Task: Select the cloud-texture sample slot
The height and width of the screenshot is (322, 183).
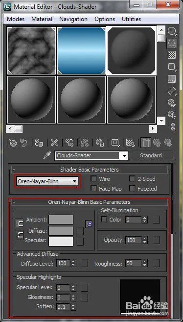Action: [31, 50]
